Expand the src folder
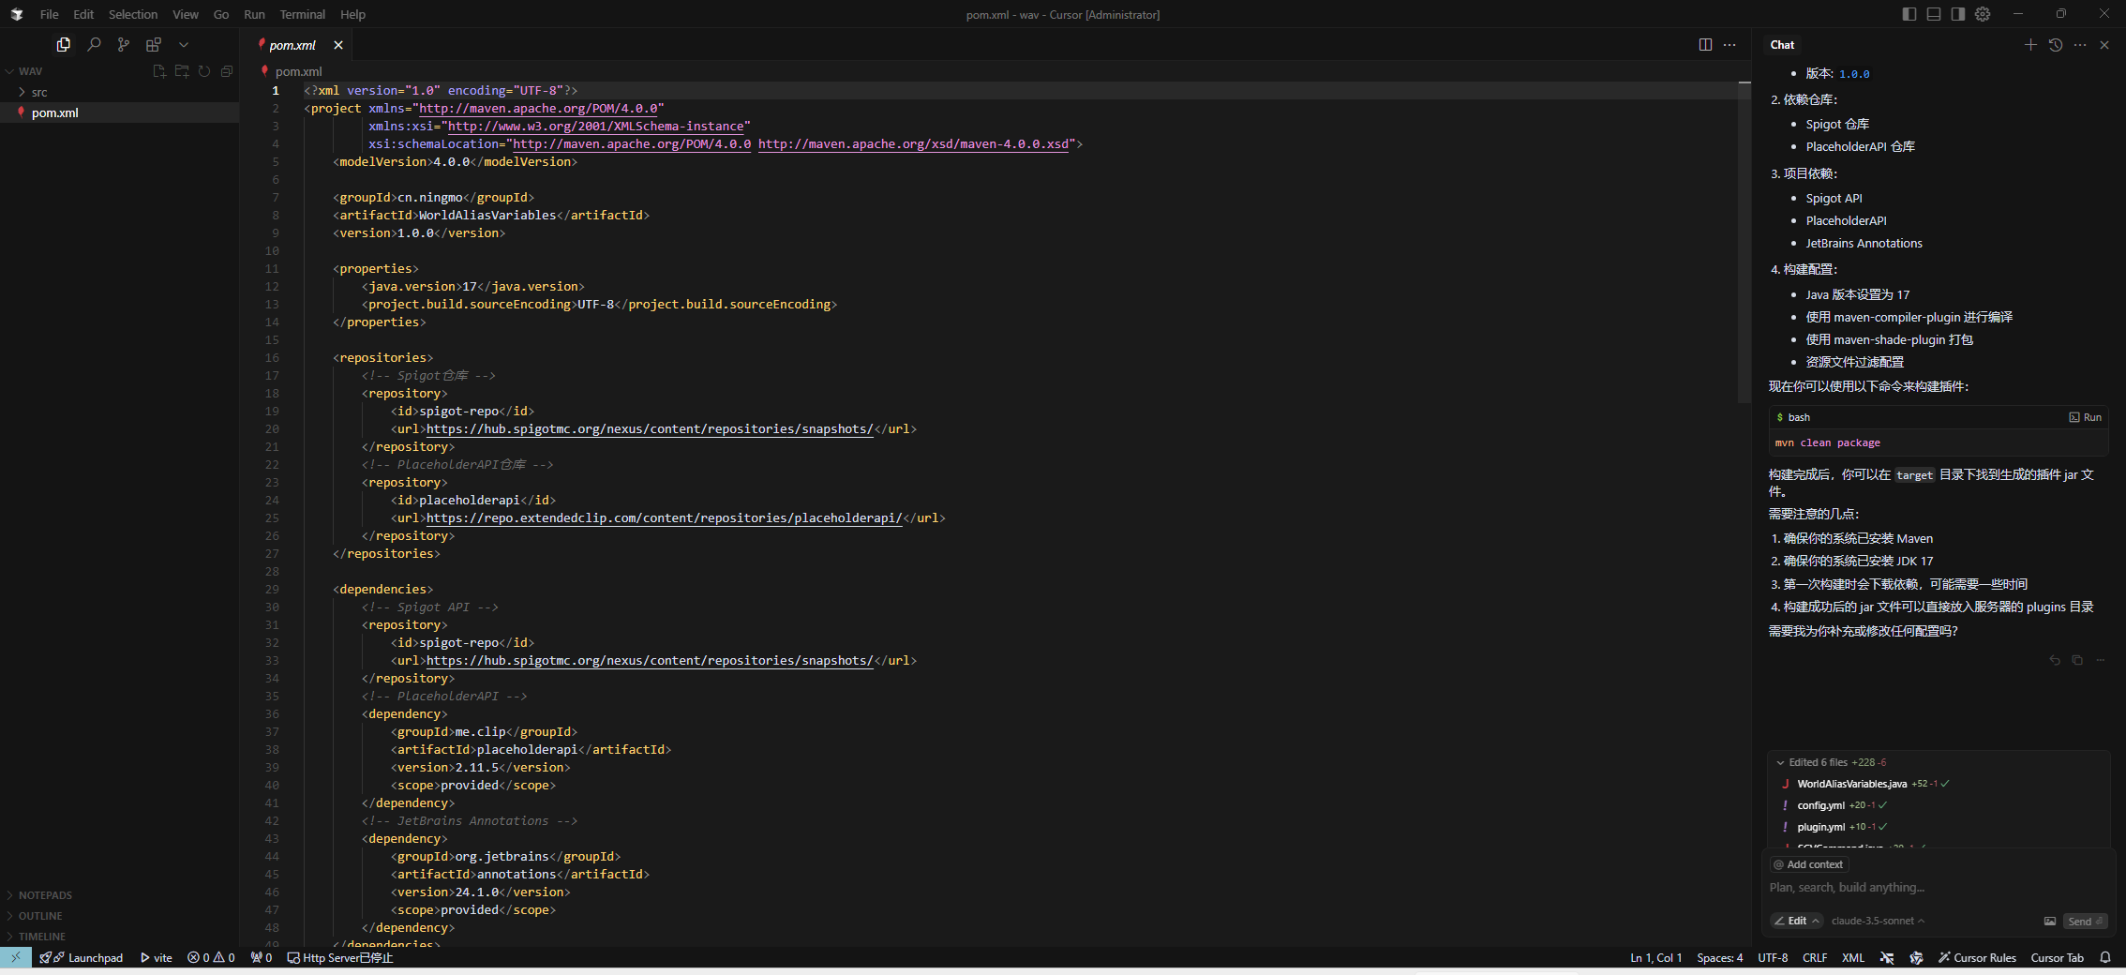The height and width of the screenshot is (975, 2126). (37, 92)
